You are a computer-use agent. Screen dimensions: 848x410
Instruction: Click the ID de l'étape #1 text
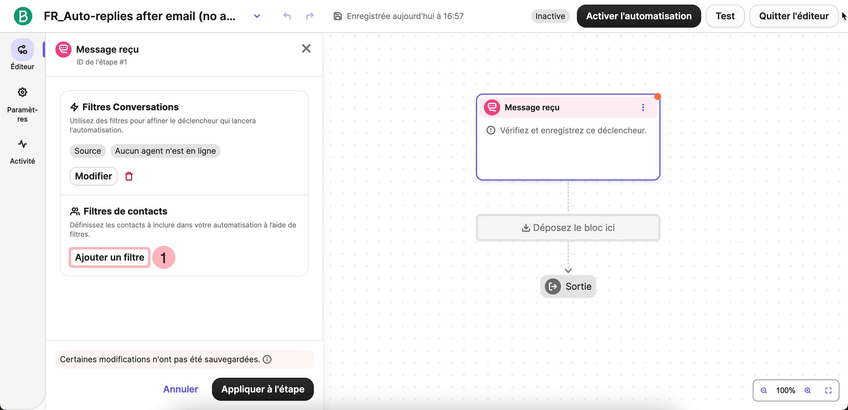(102, 62)
